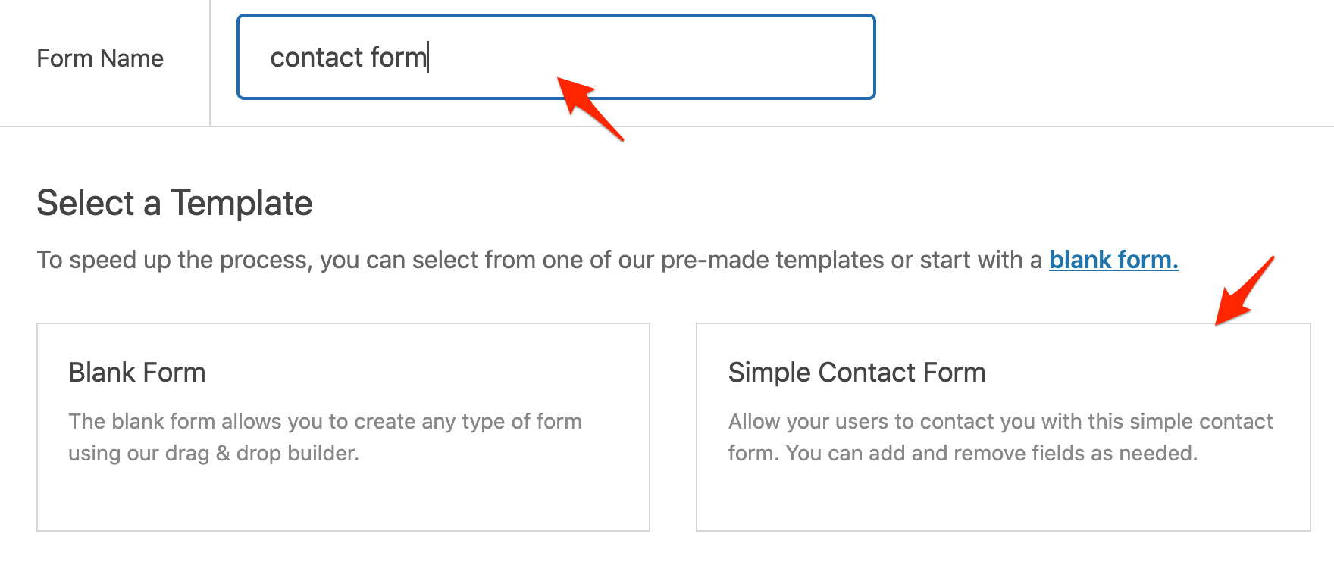Click the Select a Template heading

point(174,203)
